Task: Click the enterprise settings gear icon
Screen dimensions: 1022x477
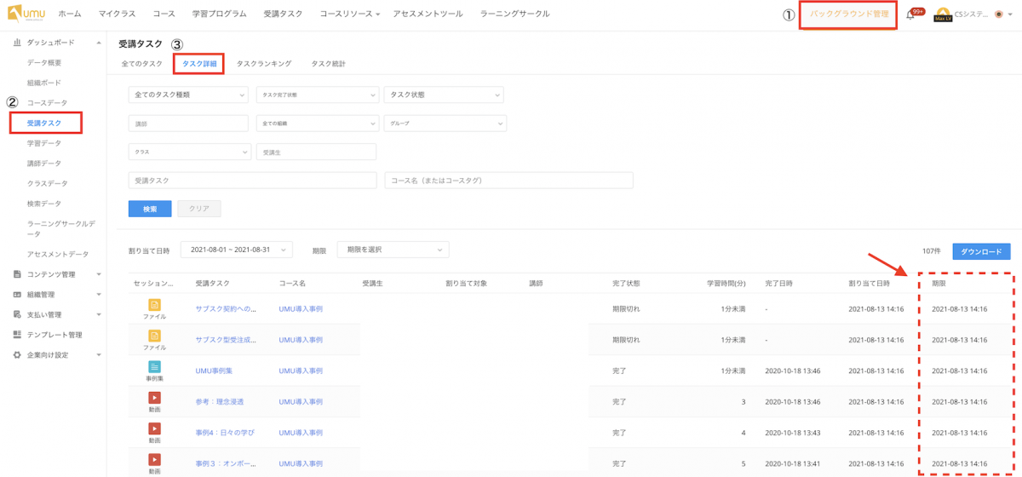Action: [x=17, y=355]
